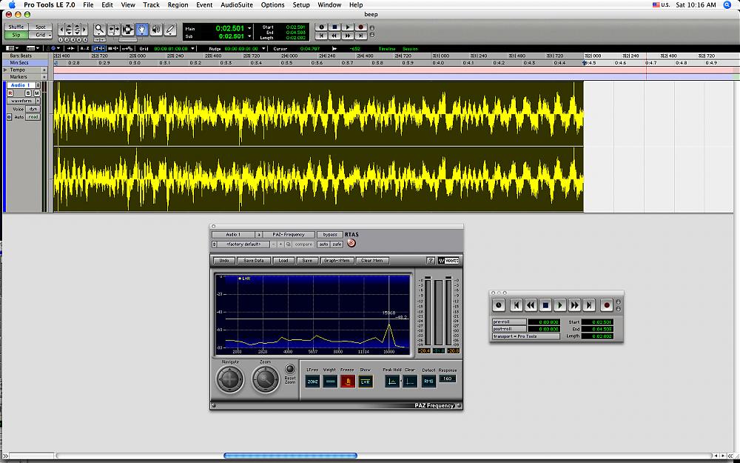Screen dimensions: 740x463
Task: Open the Region menu
Action: tap(178, 4)
